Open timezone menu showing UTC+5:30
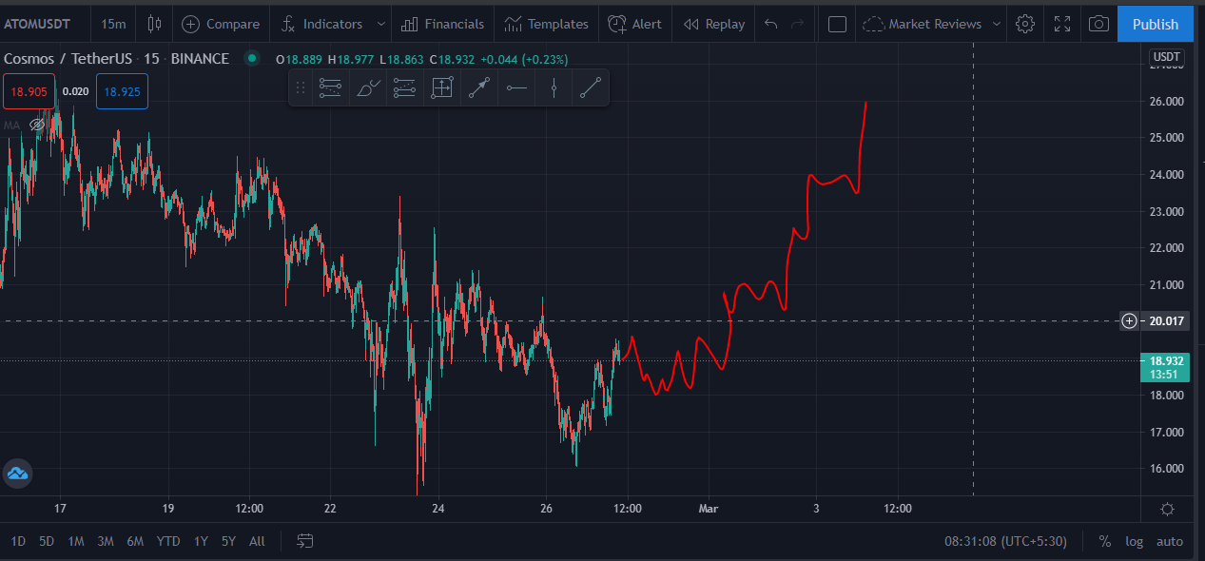Screen dimensions: 1205x561 (1005, 541)
